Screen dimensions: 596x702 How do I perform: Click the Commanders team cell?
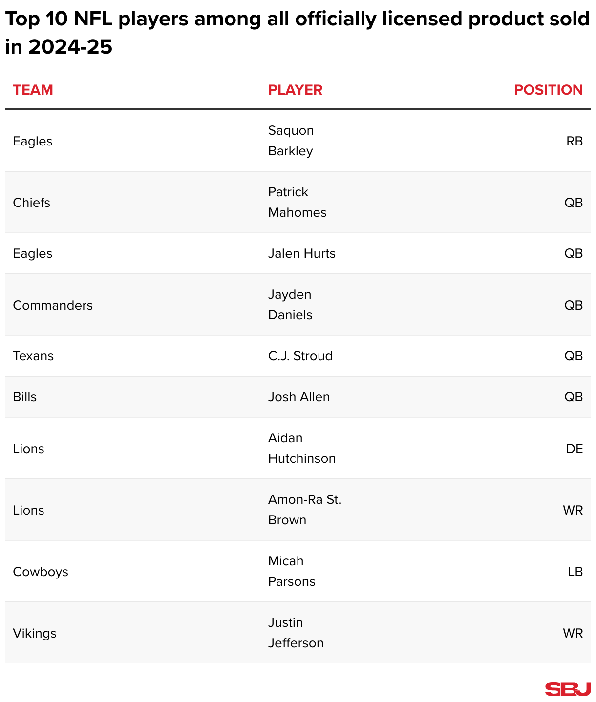[x=53, y=305]
